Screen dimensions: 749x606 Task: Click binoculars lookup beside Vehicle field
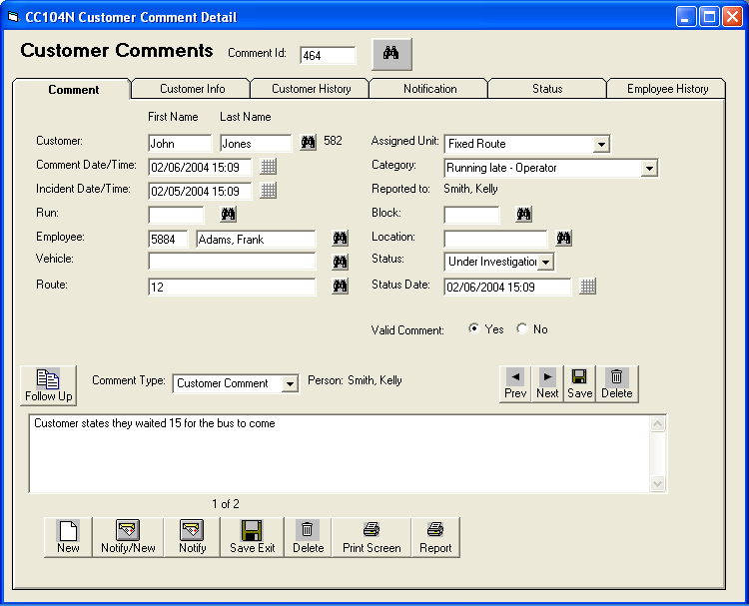click(341, 262)
